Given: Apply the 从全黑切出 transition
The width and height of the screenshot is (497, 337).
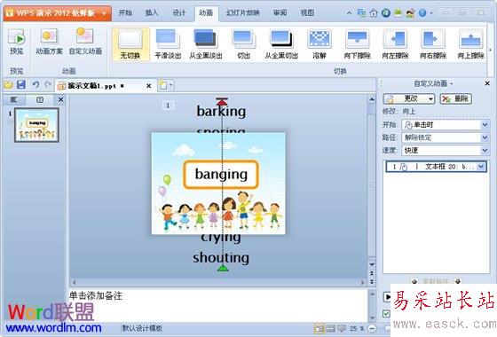Looking at the screenshot, I should click(281, 44).
